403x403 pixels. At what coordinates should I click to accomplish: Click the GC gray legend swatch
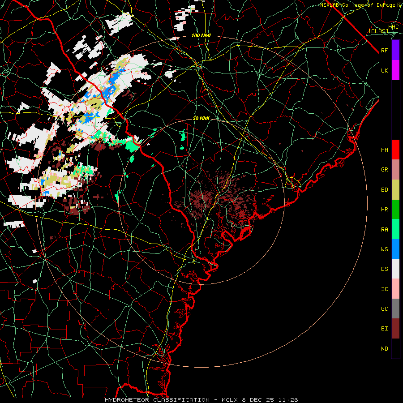(x=395, y=309)
